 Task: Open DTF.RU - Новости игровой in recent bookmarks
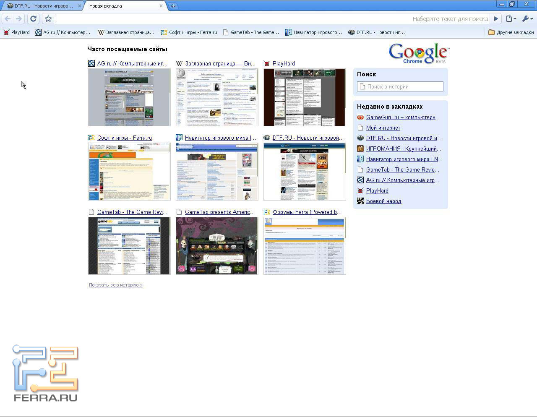click(x=404, y=138)
